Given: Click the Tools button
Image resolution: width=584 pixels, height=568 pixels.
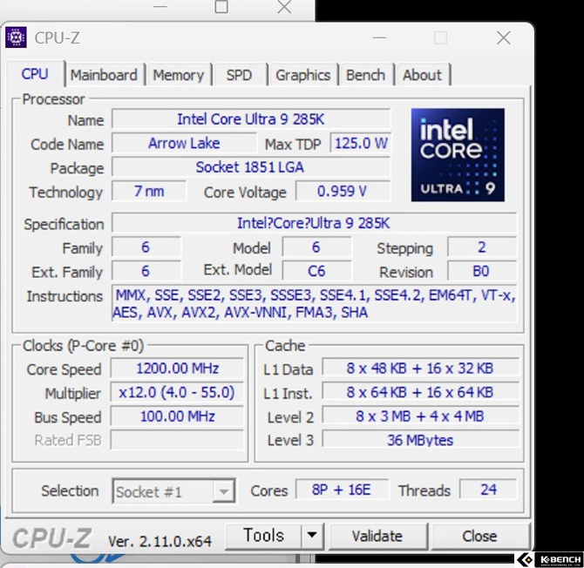Looking at the screenshot, I should [263, 536].
